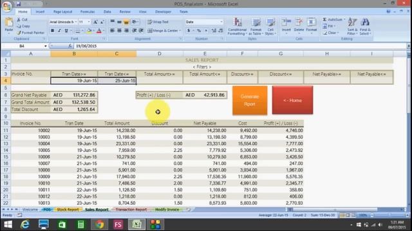Toggle Merge & Center
Screen dimensions: 412x231
163,31
